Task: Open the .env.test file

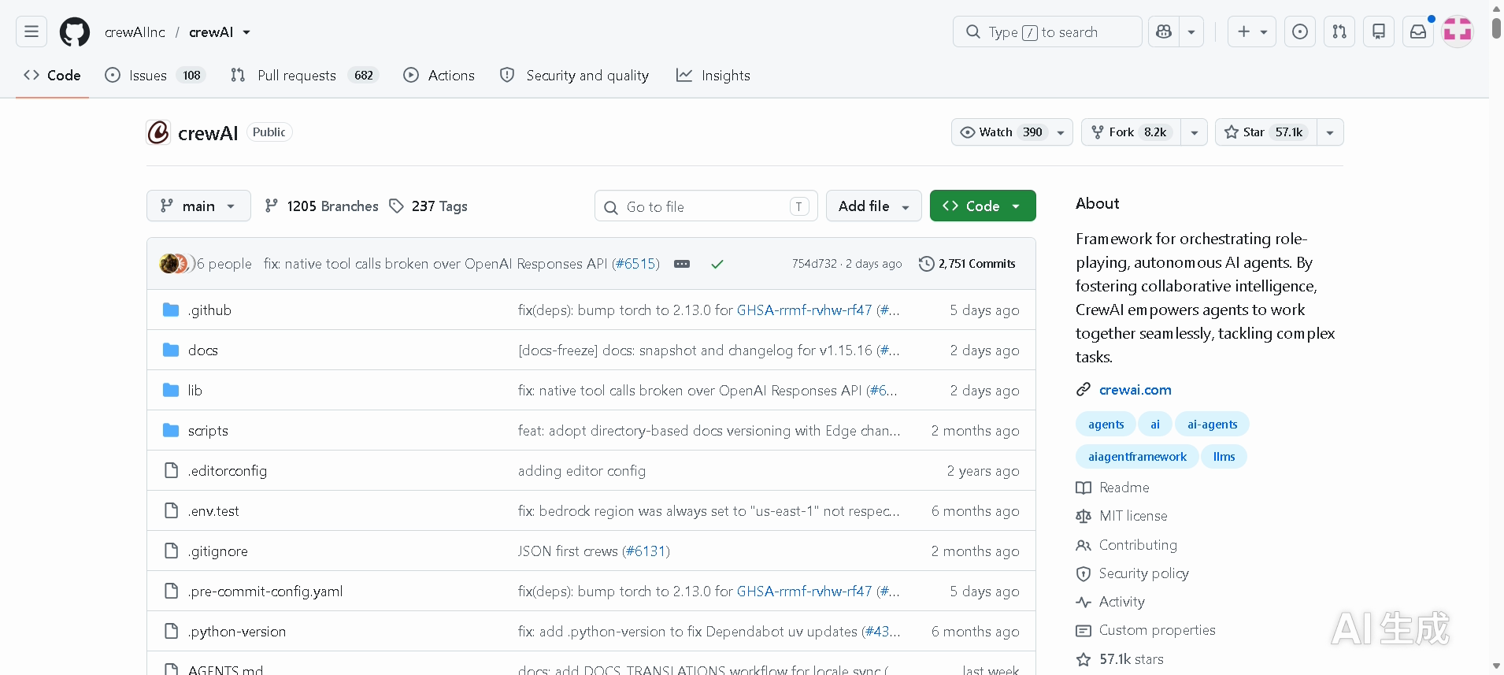Action: (213, 511)
